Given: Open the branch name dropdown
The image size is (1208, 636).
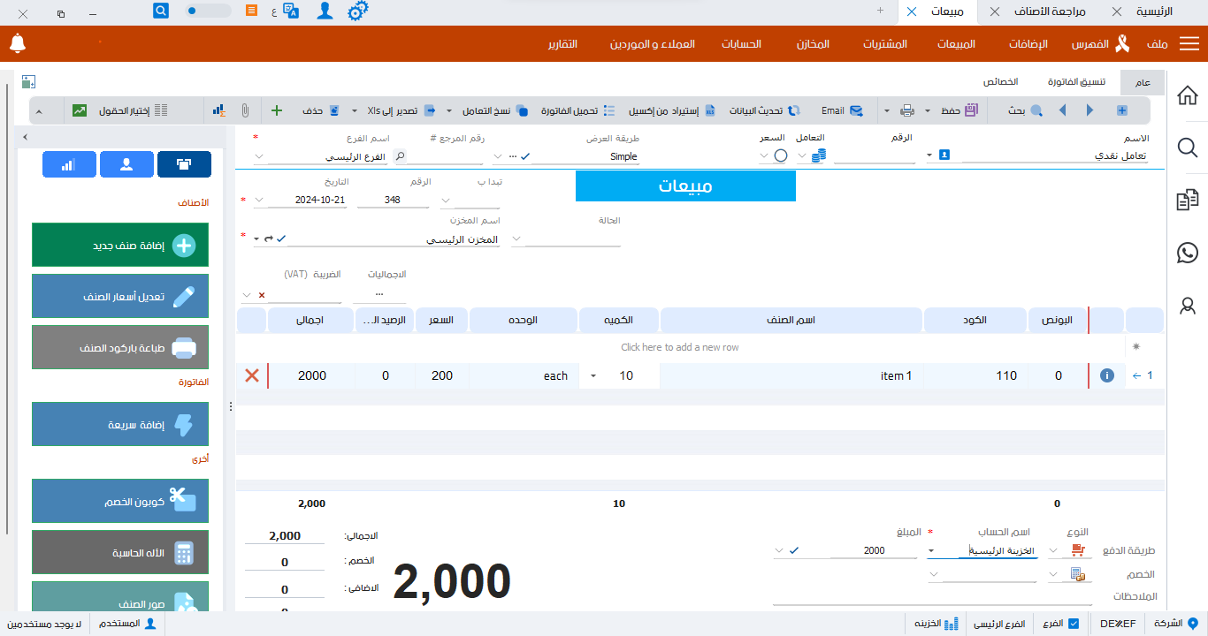Looking at the screenshot, I should coord(259,156).
